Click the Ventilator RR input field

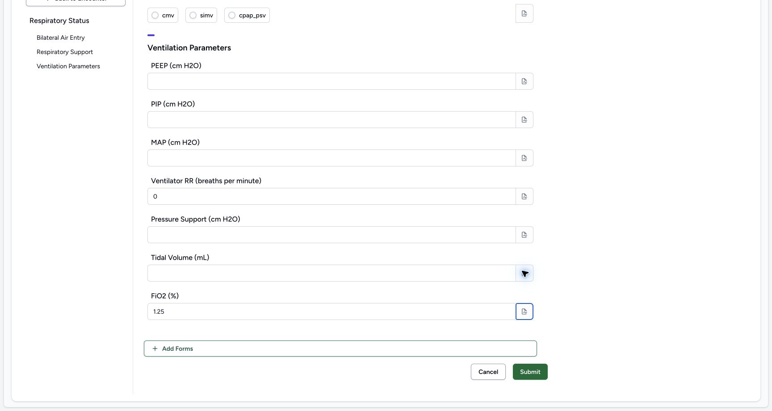[331, 196]
